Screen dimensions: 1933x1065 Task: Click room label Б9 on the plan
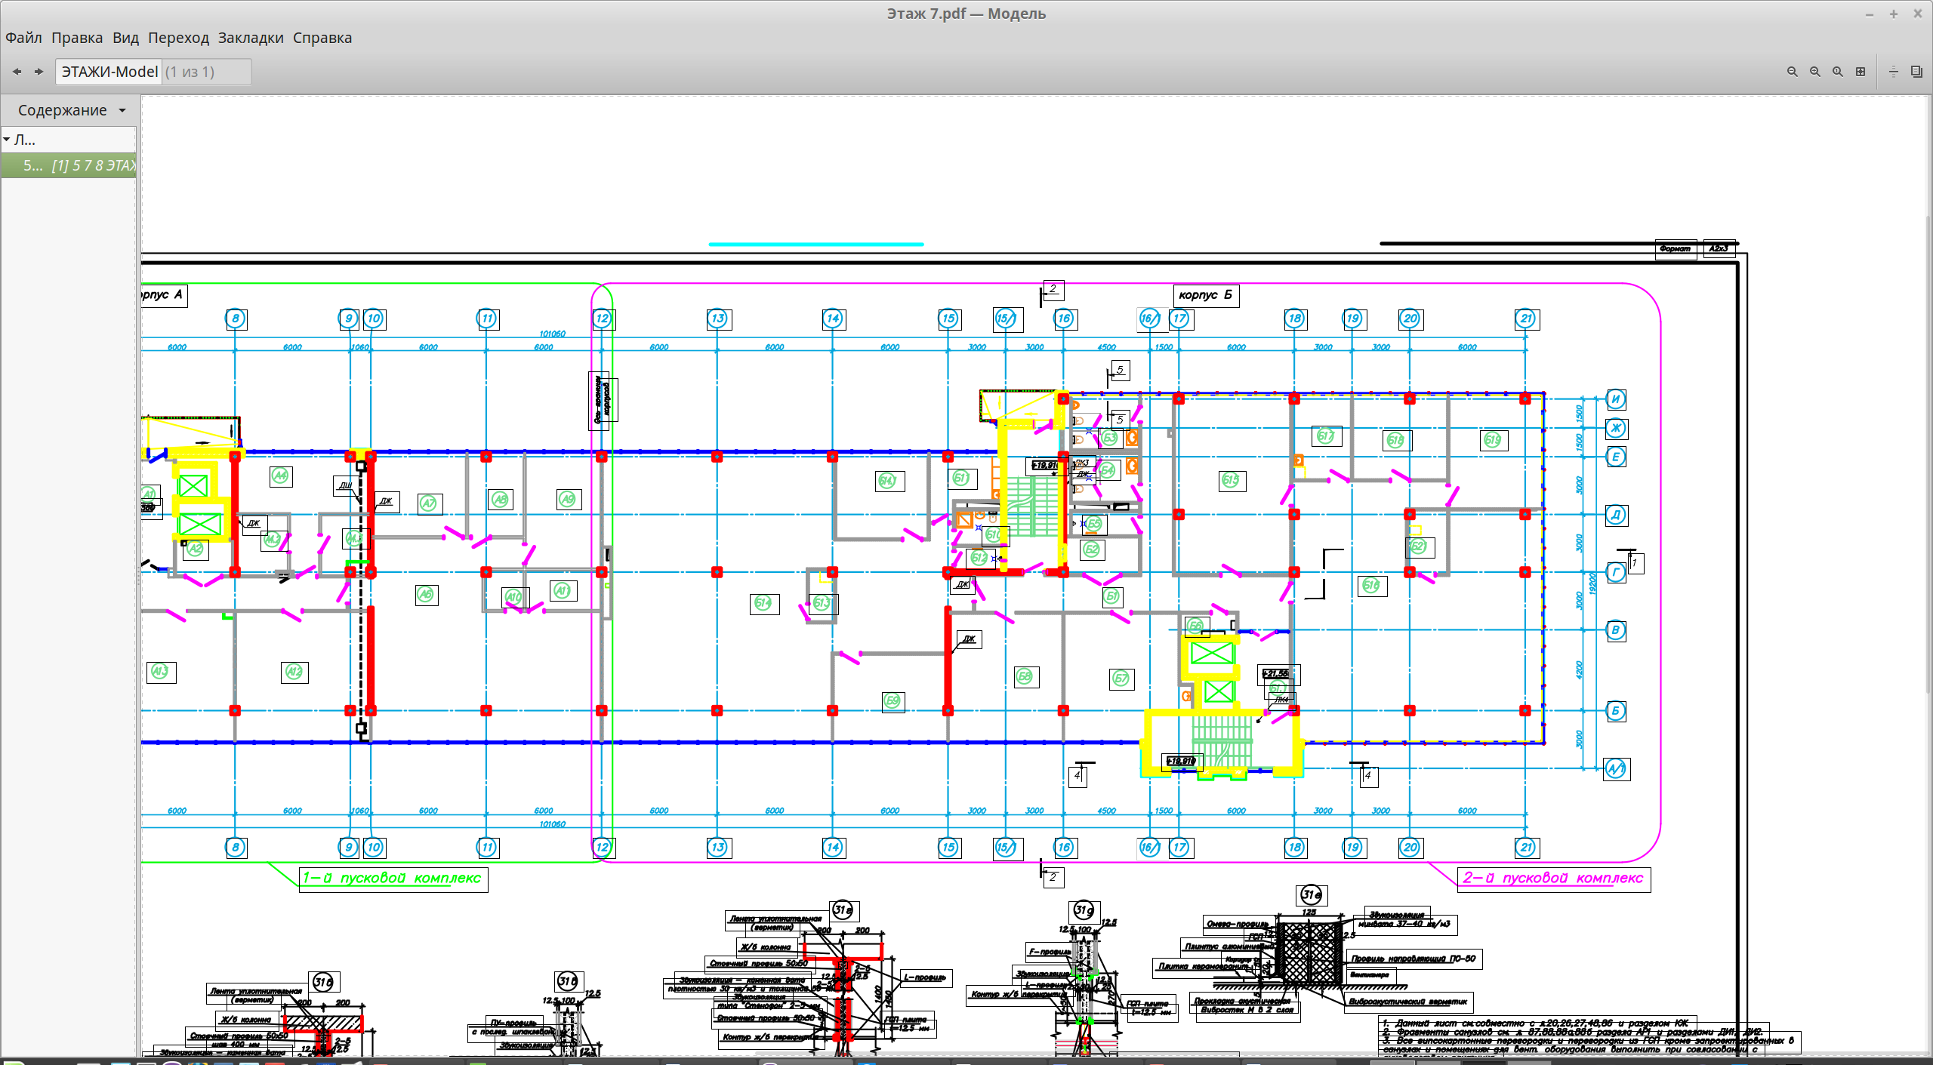pyautogui.click(x=893, y=701)
